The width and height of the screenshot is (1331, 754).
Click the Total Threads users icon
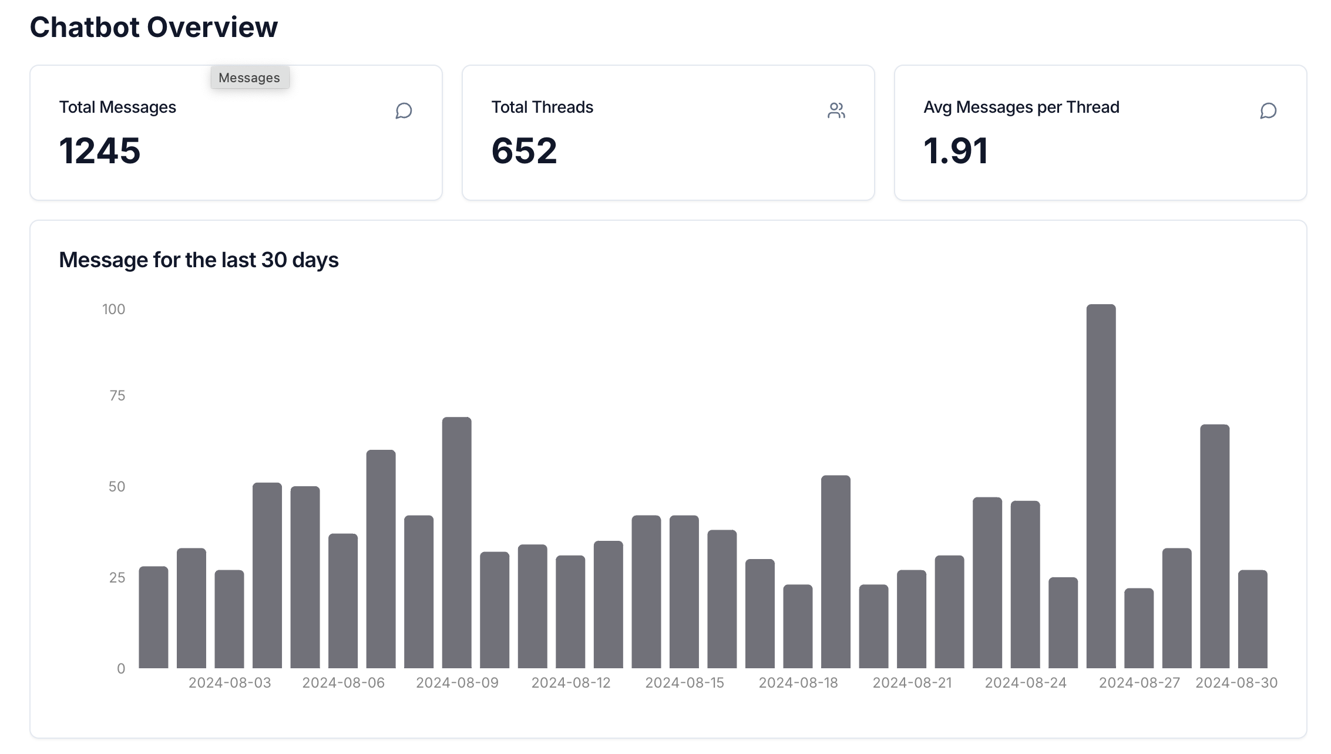(x=836, y=110)
